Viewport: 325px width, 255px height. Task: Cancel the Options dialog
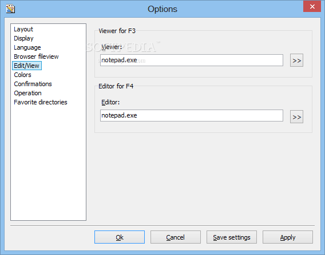[x=176, y=237]
